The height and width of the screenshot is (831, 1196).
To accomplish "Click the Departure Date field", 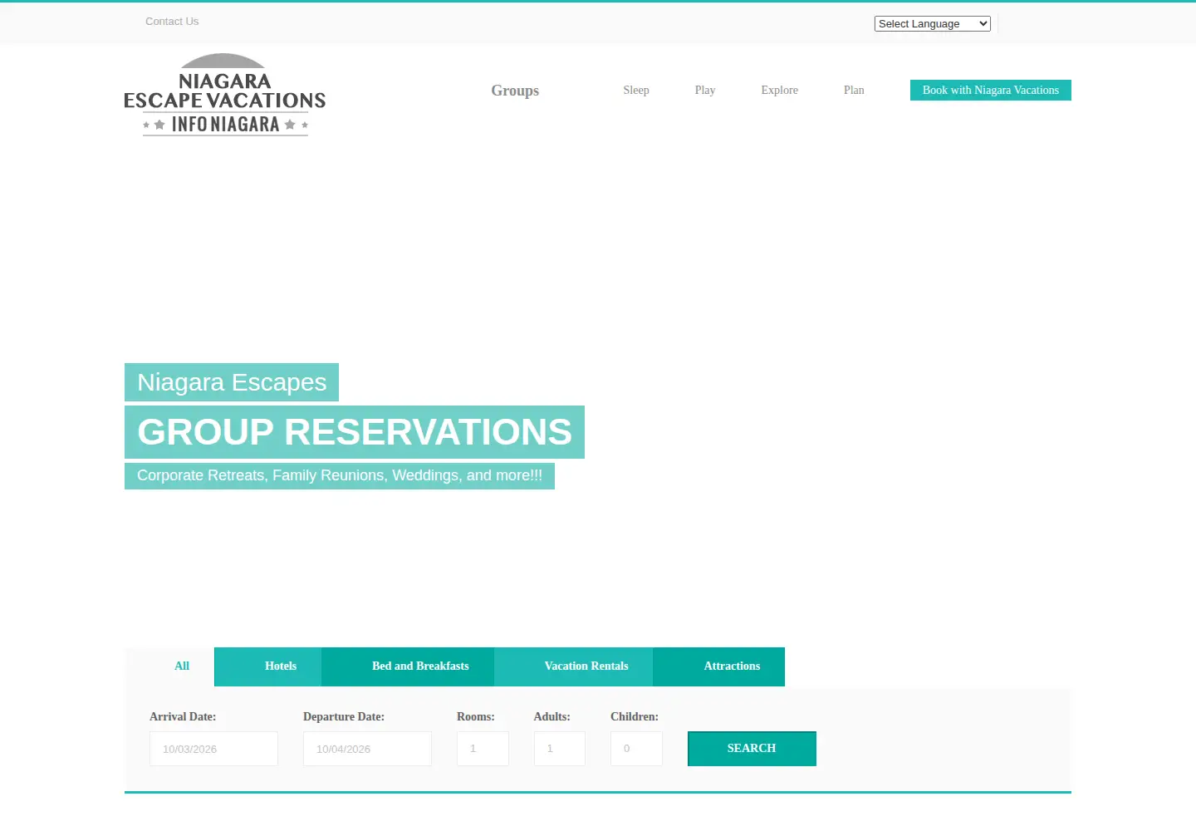I will coord(367,749).
